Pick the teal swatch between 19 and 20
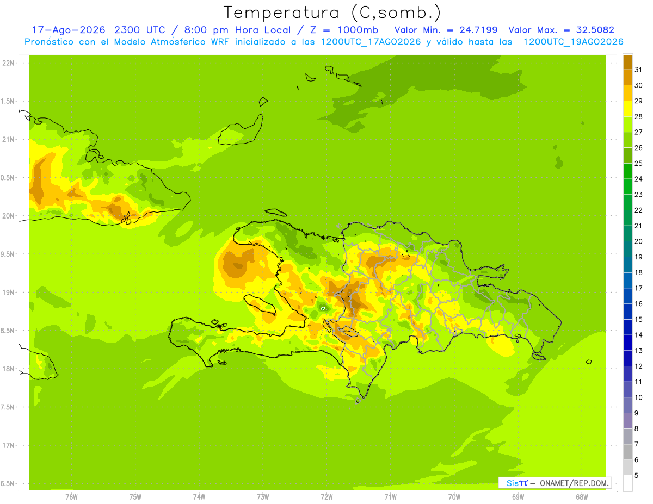This screenshot has height=504, width=653. click(x=627, y=249)
